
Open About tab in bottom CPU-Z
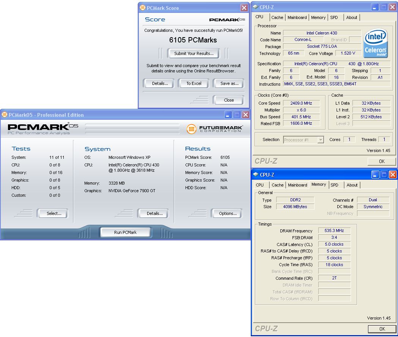point(352,185)
